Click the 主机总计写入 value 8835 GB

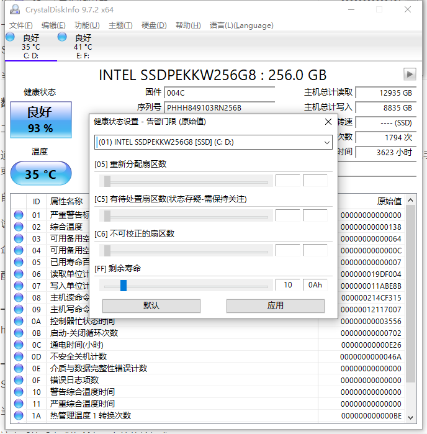(386, 107)
